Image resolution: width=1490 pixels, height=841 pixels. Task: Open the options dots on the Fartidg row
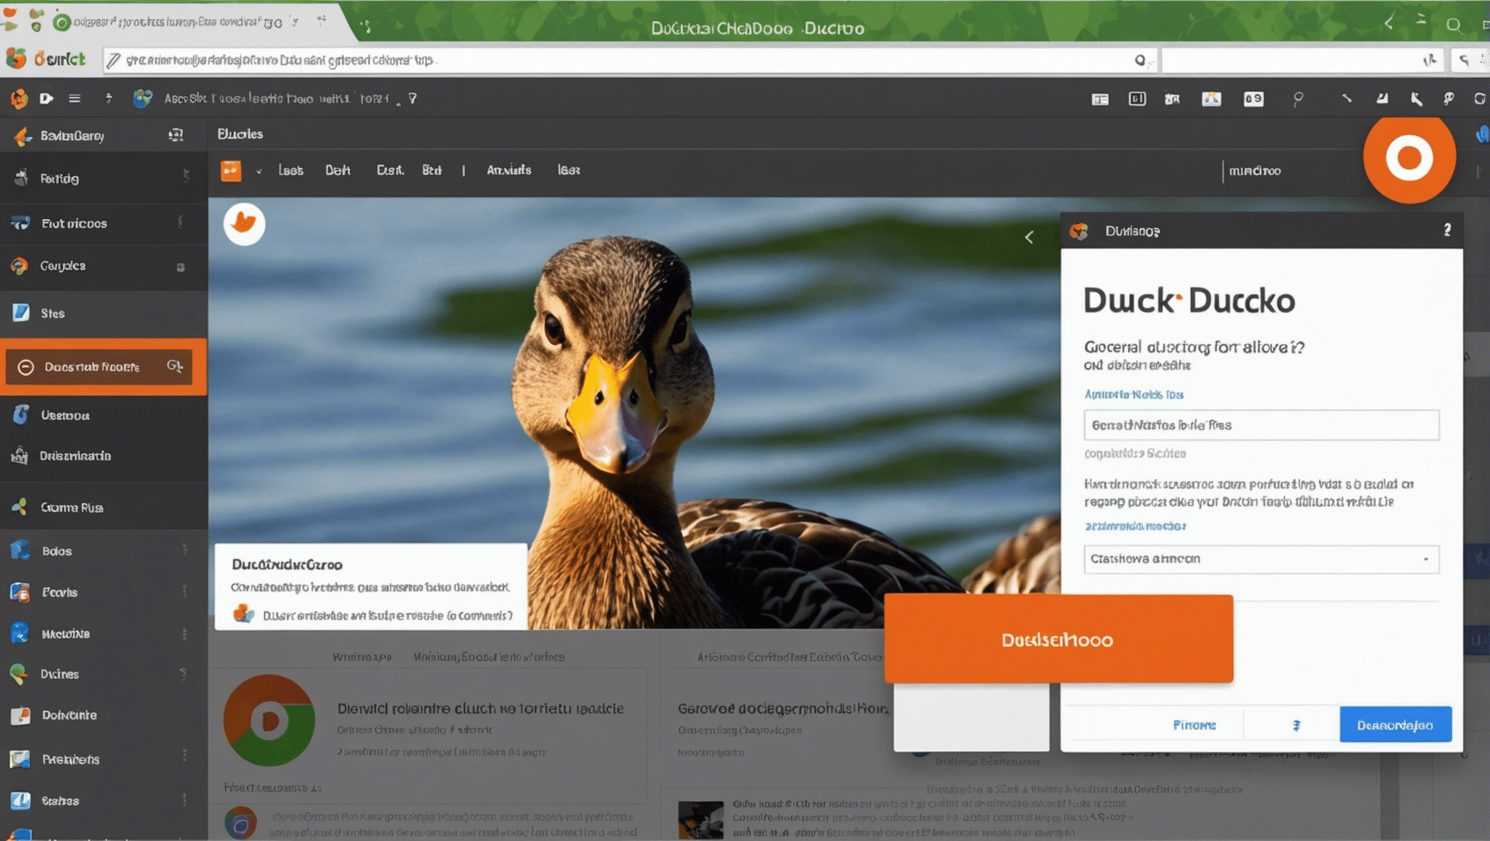(186, 177)
